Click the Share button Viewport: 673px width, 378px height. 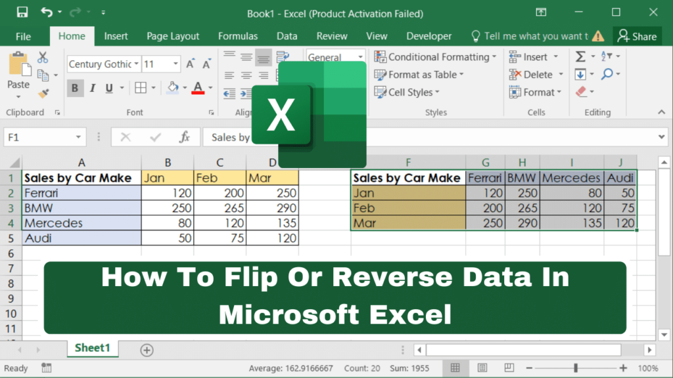(x=637, y=36)
